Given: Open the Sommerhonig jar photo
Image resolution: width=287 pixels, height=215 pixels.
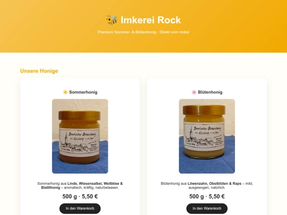Looking at the screenshot, I should (x=80, y=136).
